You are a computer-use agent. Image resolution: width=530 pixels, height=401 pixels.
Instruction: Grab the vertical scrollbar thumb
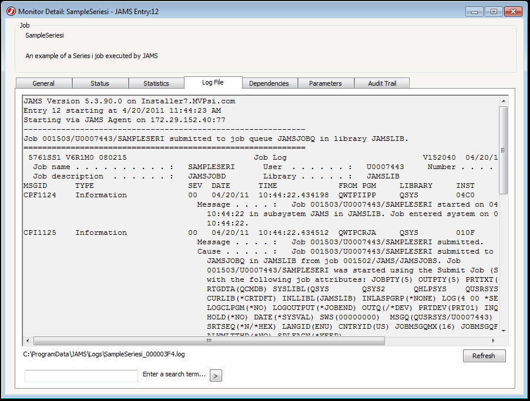[x=504, y=150]
